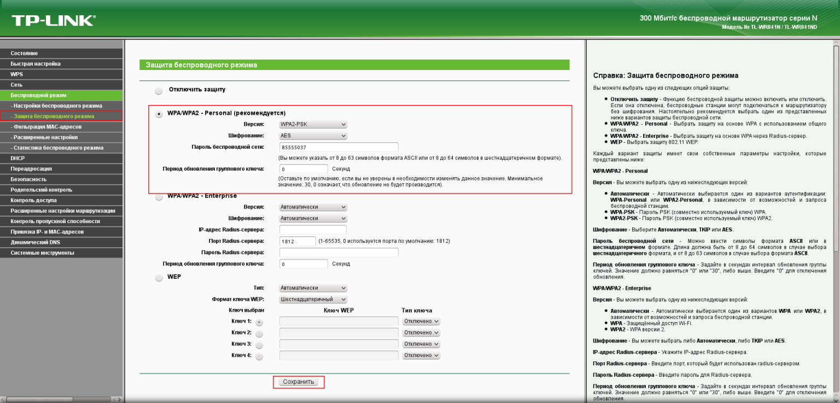Click the sidebar horizontal scrollbar
Image resolution: width=840 pixels, height=403 pixels.
60,400
